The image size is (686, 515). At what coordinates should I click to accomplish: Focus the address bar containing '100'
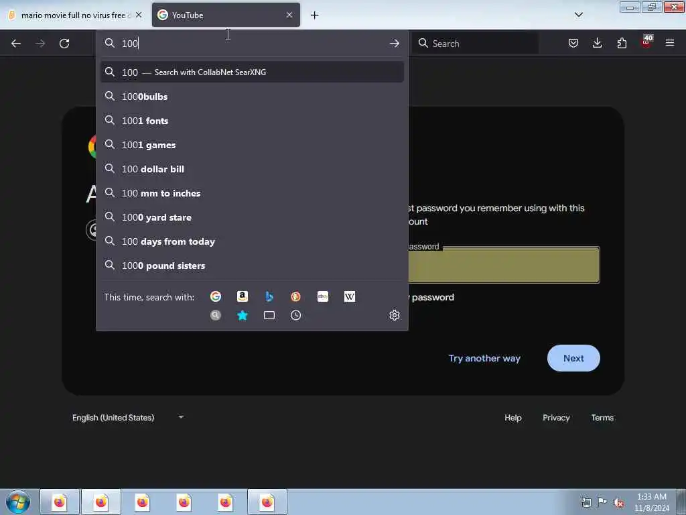(x=252, y=44)
